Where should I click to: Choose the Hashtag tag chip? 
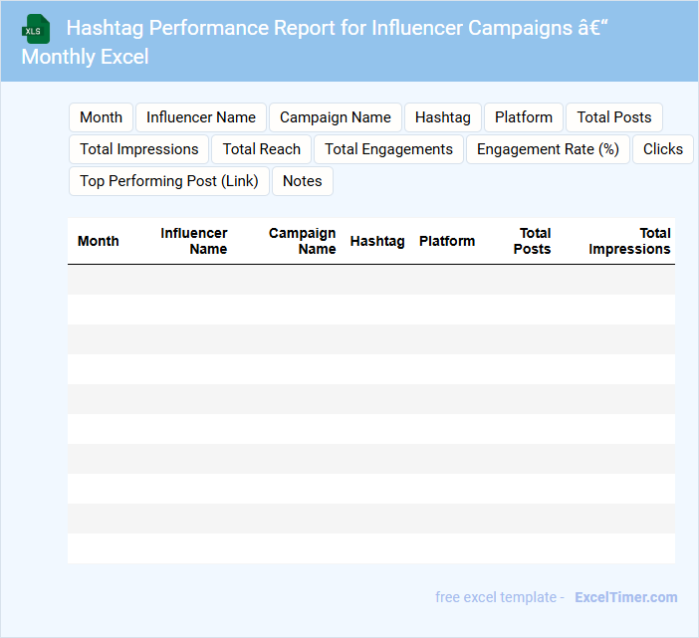pos(443,117)
